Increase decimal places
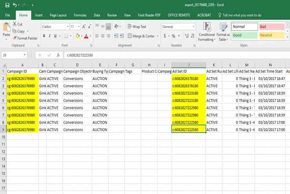 tap(187, 36)
